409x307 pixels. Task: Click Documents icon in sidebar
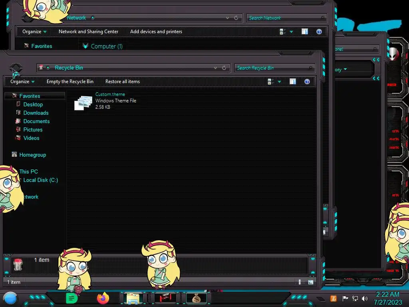point(18,121)
